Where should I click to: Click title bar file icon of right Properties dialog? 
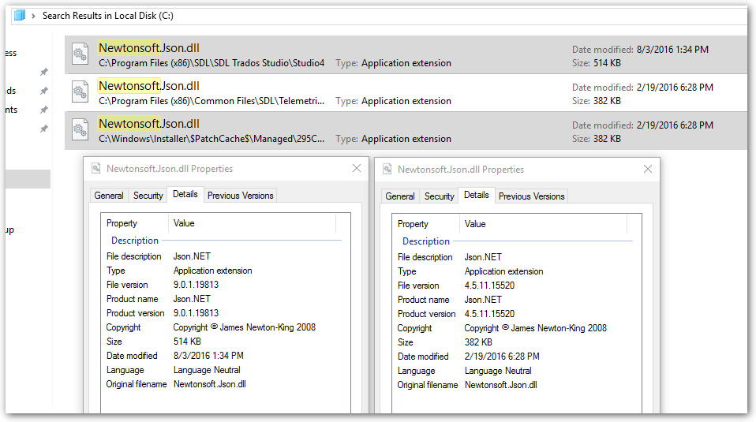point(387,170)
